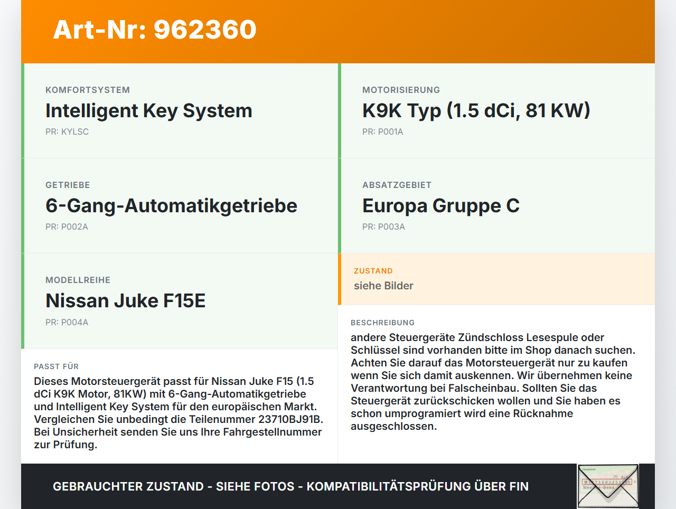The height and width of the screenshot is (509, 676).
Task: Click the MOTORISIERUNG label
Action: [x=401, y=90]
